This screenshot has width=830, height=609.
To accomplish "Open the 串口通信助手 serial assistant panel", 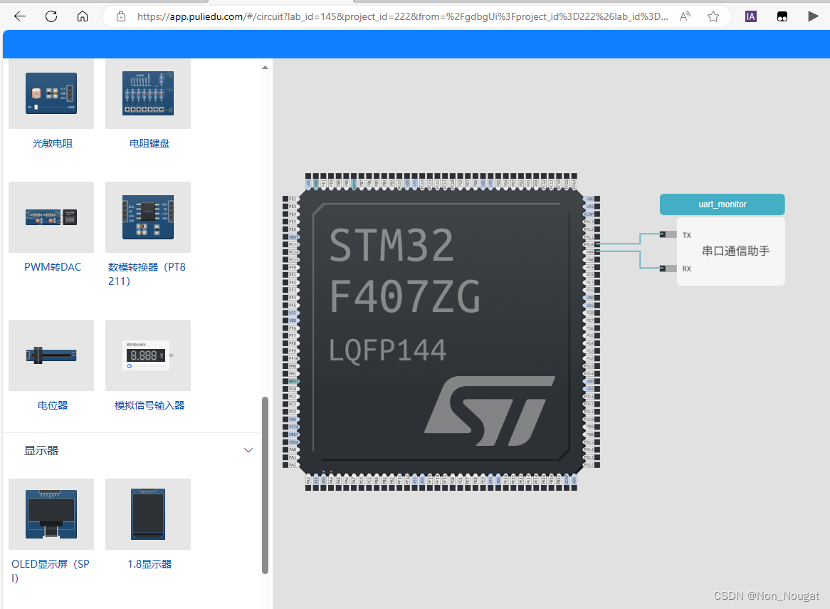I will click(730, 251).
